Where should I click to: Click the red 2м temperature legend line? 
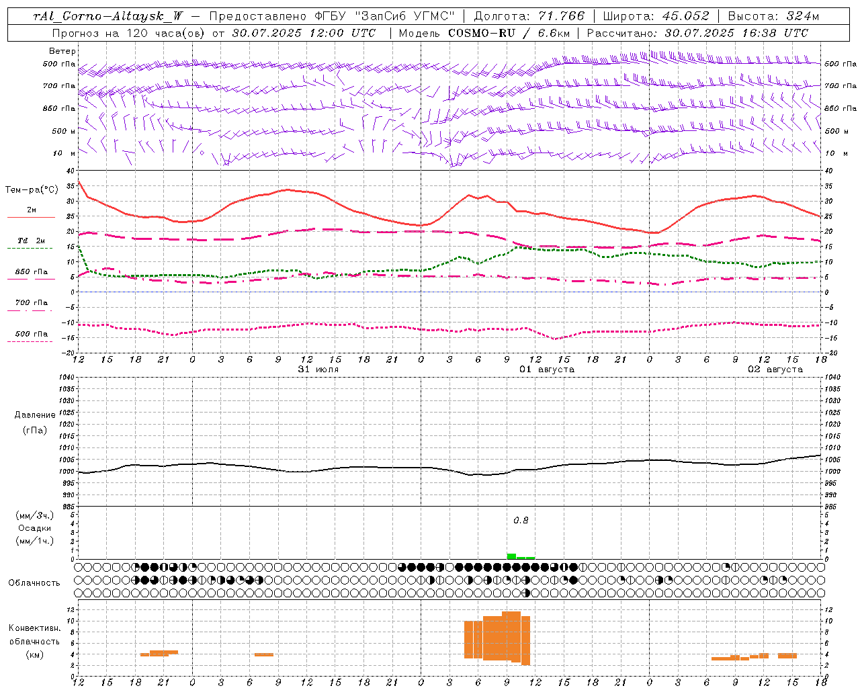pyautogui.click(x=31, y=218)
